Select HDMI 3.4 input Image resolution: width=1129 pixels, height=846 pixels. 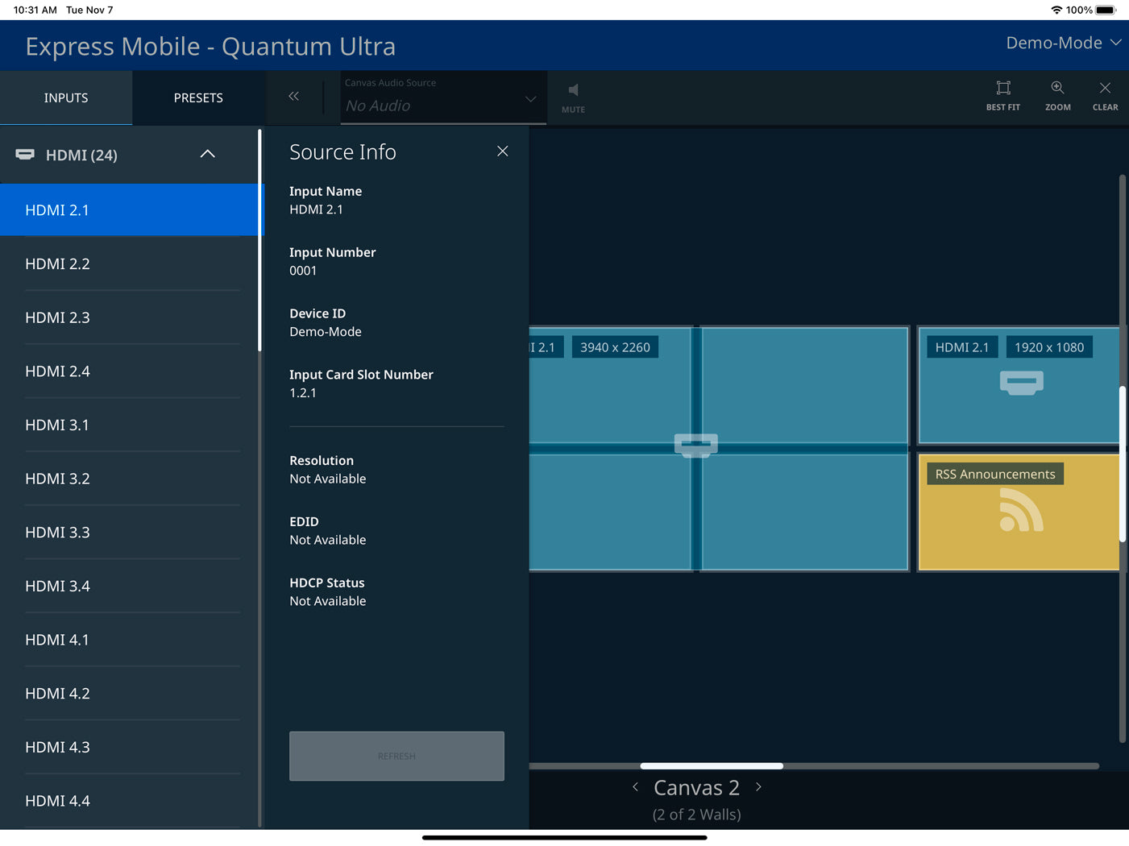(x=132, y=586)
